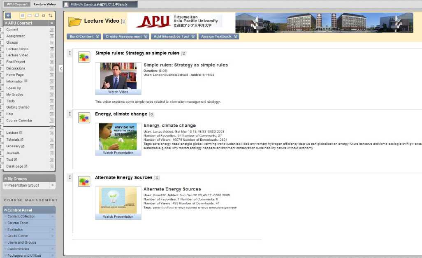The image size is (422, 258).
Task: Collapse the My Groups panel
Action: [x=5, y=179]
